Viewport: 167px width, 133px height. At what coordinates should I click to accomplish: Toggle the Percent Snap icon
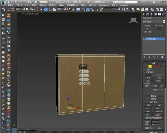click(x=92, y=9)
